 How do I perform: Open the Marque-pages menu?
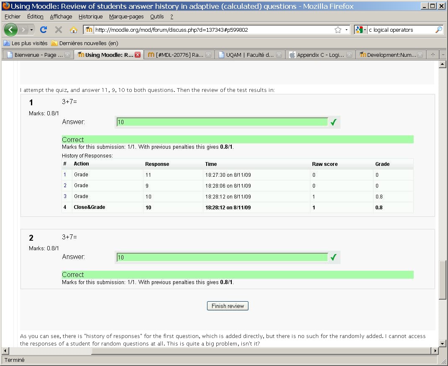coord(126,17)
